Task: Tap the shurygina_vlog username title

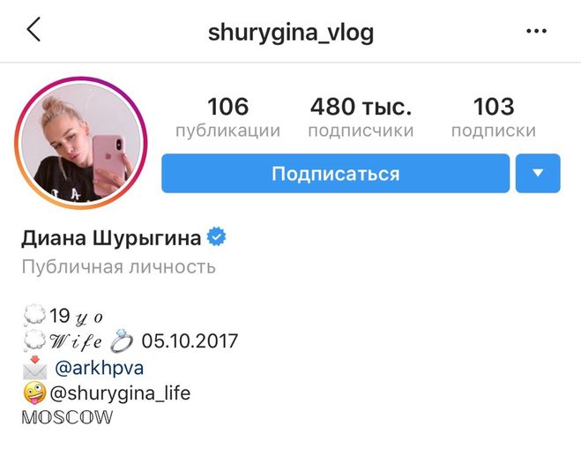Action: (291, 33)
